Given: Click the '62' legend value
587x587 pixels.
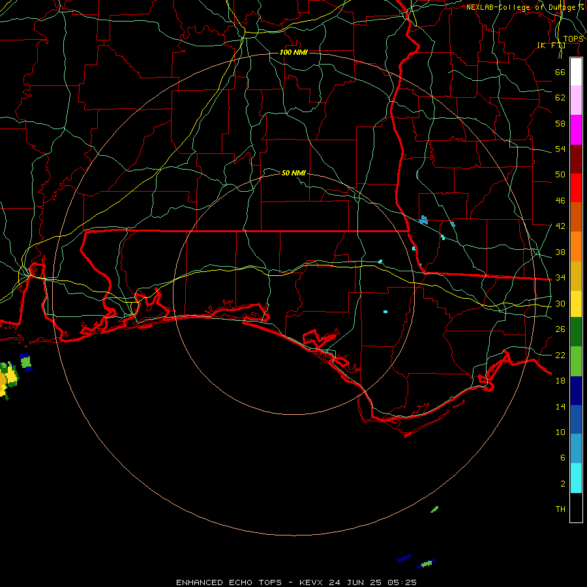Looking at the screenshot, I should 560,97.
